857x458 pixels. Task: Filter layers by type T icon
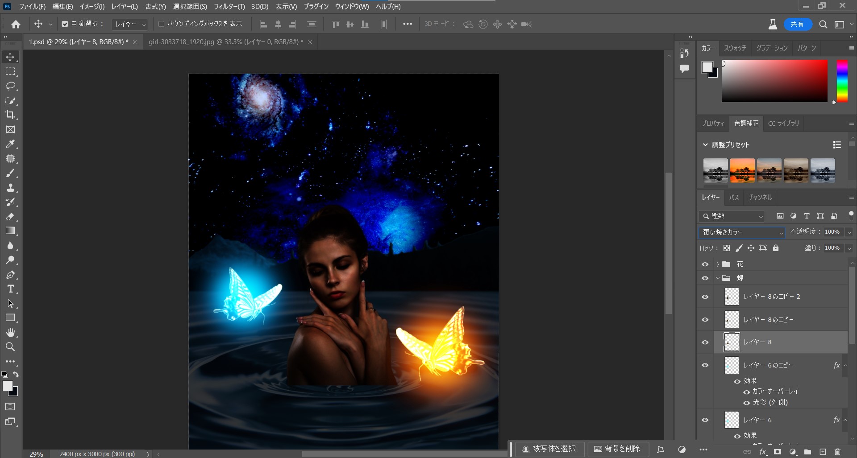(x=807, y=216)
